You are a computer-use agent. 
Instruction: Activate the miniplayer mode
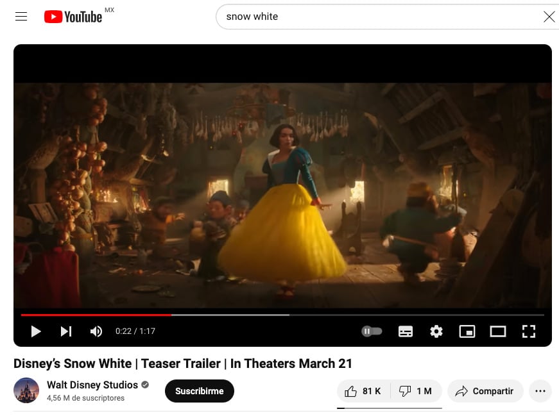(467, 331)
